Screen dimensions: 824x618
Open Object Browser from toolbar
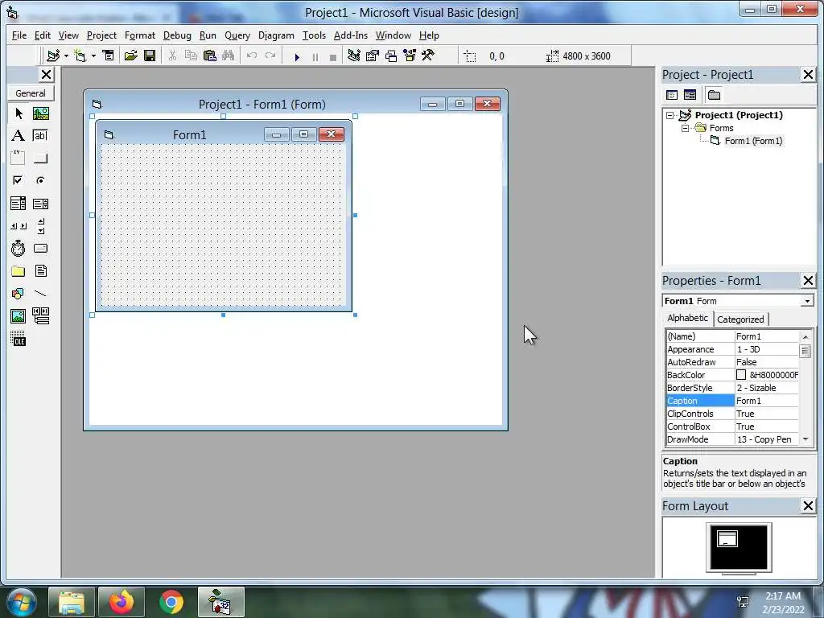tap(410, 56)
